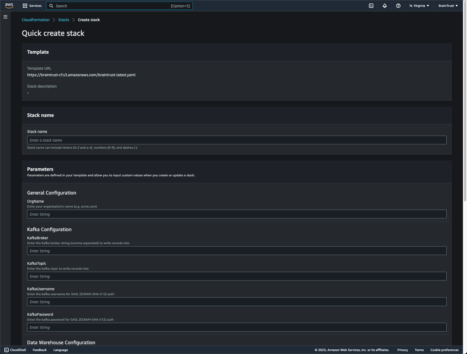The image size is (467, 354).
Task: Expand the left navigation hamburger menu
Action: click(x=5, y=17)
